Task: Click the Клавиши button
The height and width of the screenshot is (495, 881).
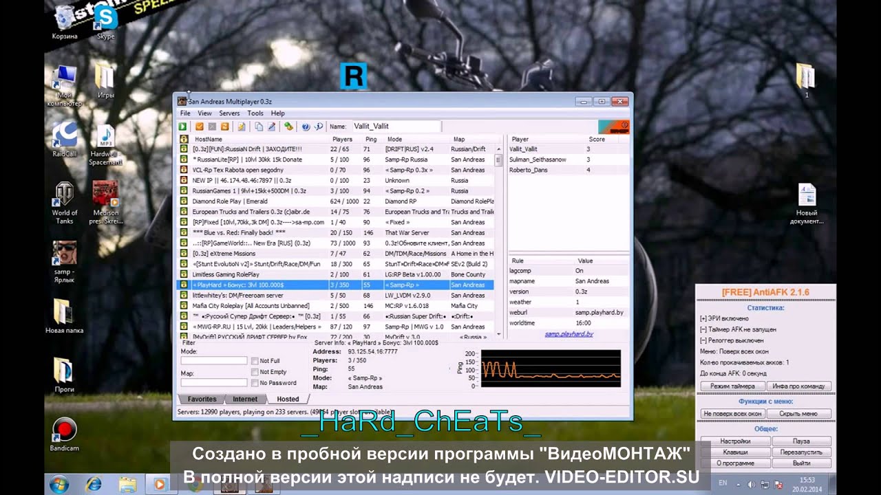Action: [735, 452]
